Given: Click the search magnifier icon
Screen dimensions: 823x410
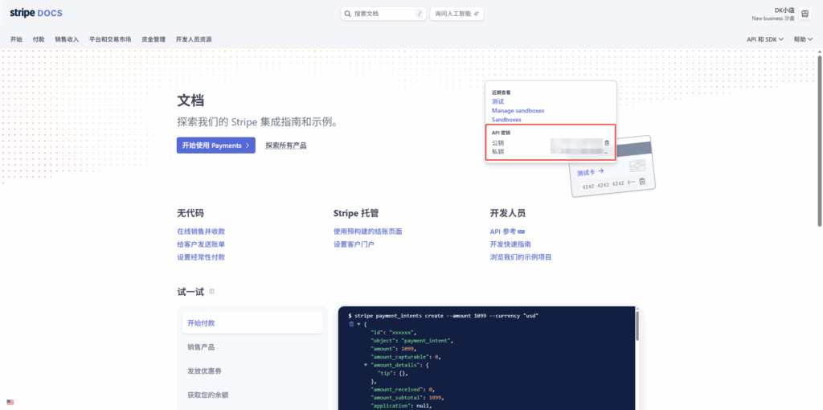Looking at the screenshot, I should (347, 14).
